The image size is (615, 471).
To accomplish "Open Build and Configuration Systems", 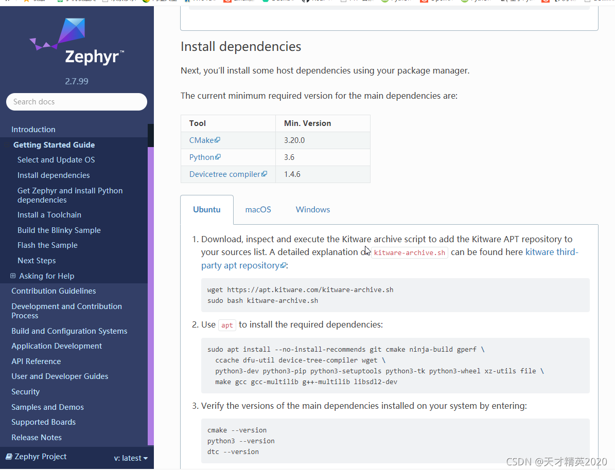I will click(69, 331).
